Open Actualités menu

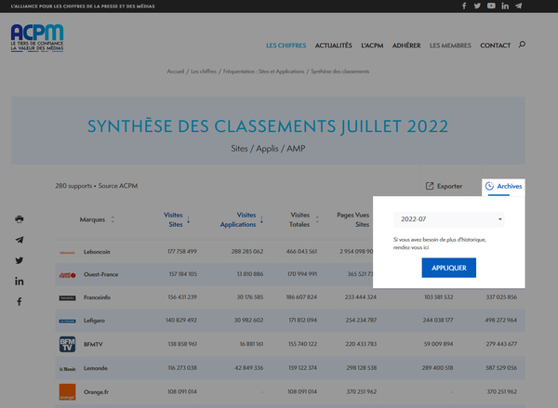[334, 46]
